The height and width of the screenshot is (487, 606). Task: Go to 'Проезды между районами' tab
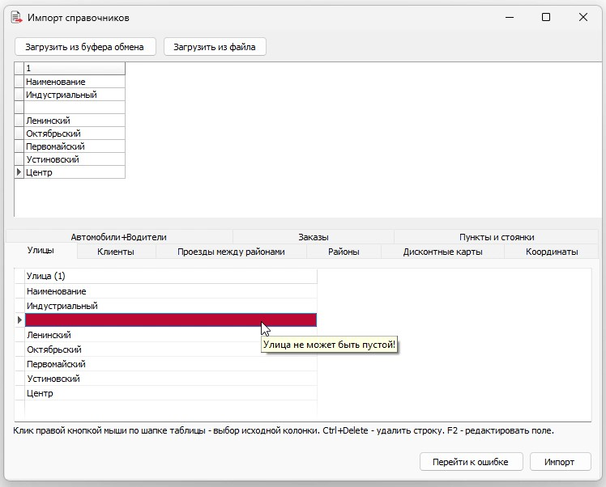coord(231,252)
